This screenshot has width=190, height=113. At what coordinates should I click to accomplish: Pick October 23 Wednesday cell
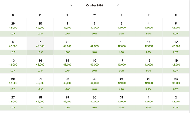[x=94, y=83]
